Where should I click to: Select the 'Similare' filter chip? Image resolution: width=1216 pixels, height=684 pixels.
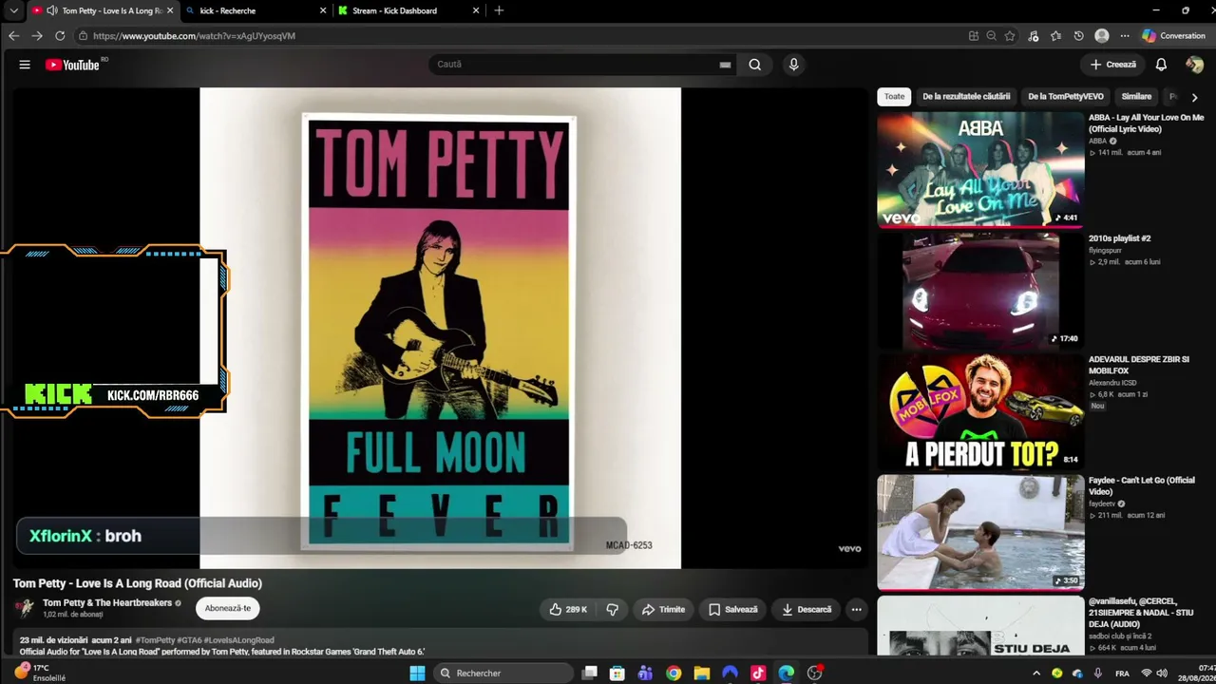(x=1136, y=96)
